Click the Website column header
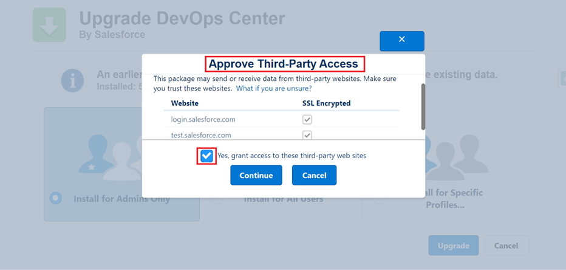Image resolution: width=566 pixels, height=270 pixels. coord(185,103)
